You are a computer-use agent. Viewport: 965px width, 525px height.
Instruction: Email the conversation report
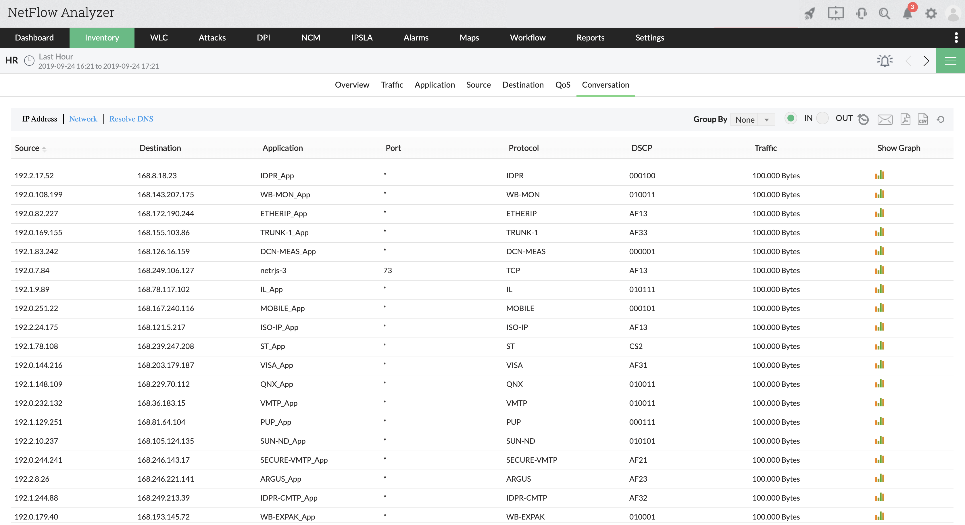(x=885, y=119)
